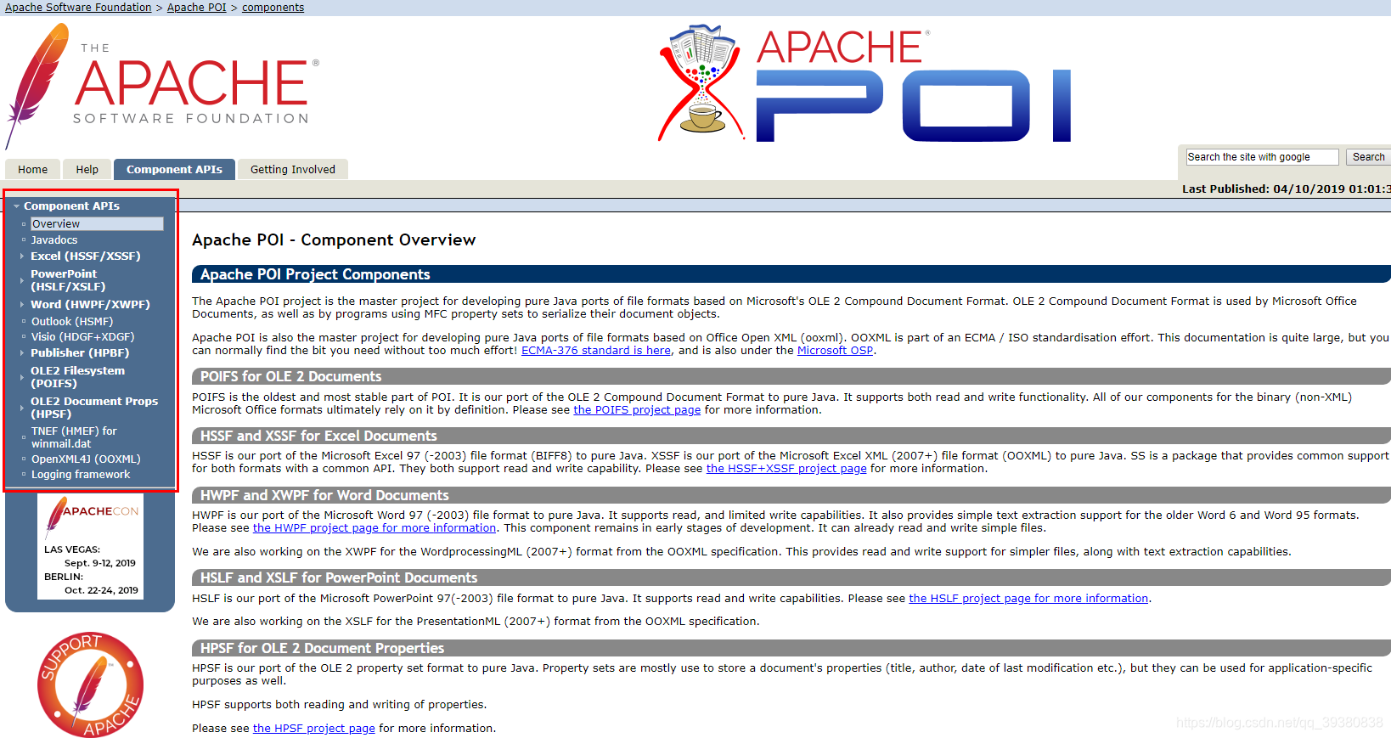Open the Visio (HDGF+XDGF) sidebar link
Image resolution: width=1391 pixels, height=738 pixels.
[x=83, y=337]
